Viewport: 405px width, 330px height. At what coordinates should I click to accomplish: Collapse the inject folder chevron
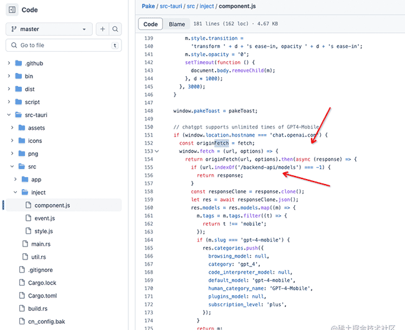point(16,192)
